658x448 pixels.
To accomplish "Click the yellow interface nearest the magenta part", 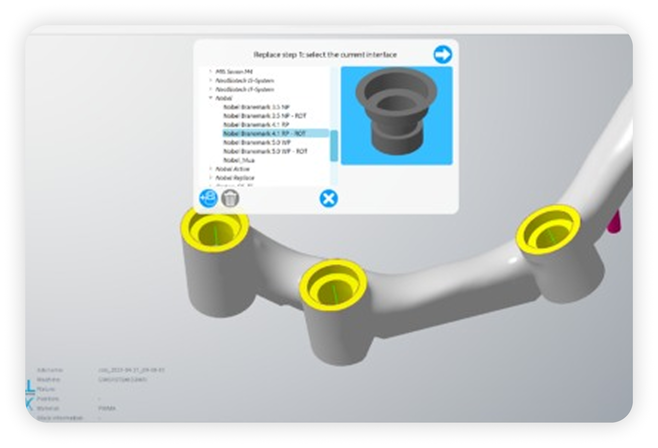I will (x=548, y=229).
